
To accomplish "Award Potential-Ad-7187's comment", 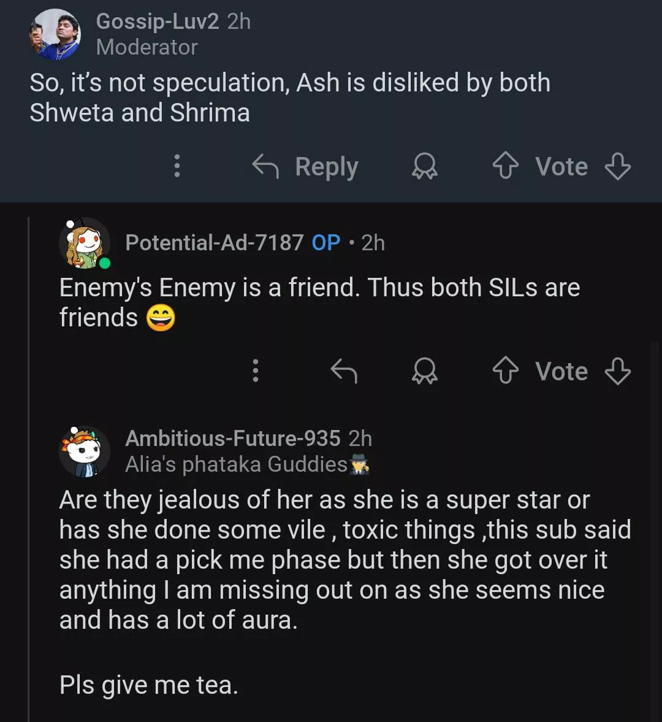I will 424,371.
